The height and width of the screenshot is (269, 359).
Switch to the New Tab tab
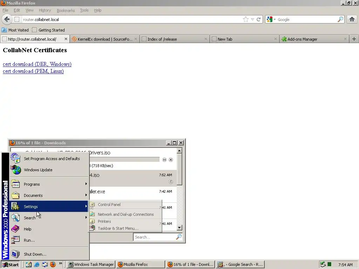click(244, 39)
